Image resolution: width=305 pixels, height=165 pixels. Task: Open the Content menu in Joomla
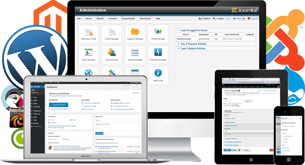[x=112, y=19]
